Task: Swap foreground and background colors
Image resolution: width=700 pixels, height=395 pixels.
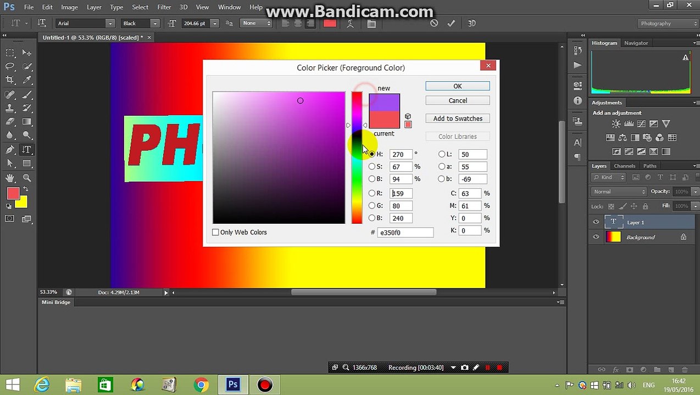Action: (x=25, y=189)
